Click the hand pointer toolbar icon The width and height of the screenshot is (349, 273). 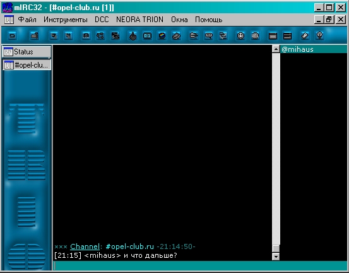pos(133,35)
